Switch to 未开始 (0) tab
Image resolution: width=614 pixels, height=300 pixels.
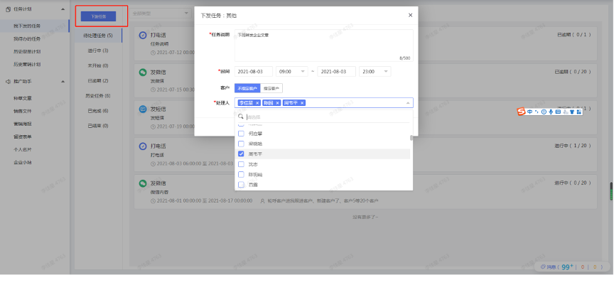click(x=98, y=65)
